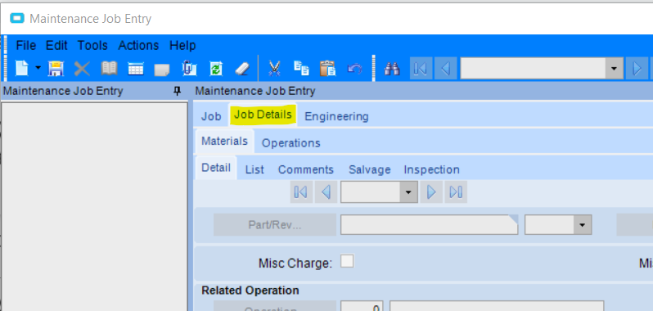Click the Undo arrow icon
The image size is (653, 311).
(354, 68)
